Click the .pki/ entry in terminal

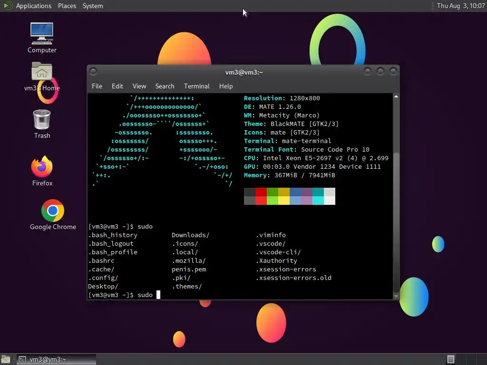pyautogui.click(x=181, y=278)
